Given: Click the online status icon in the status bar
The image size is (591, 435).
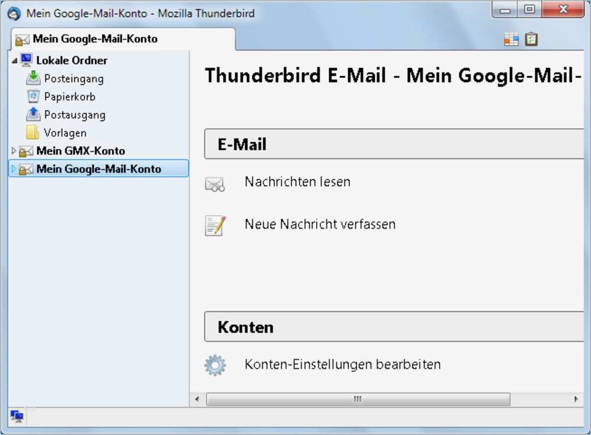Looking at the screenshot, I should (x=17, y=417).
